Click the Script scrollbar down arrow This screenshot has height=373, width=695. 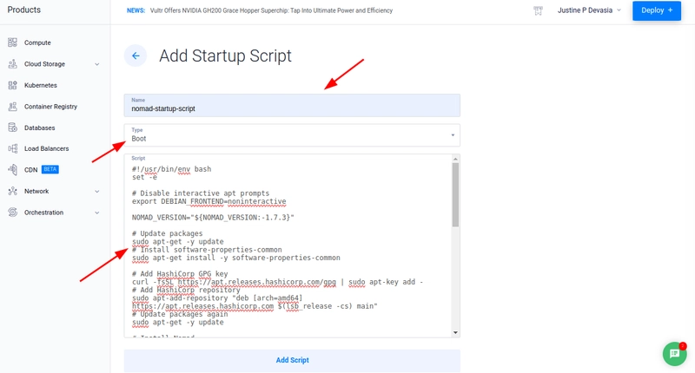click(455, 333)
